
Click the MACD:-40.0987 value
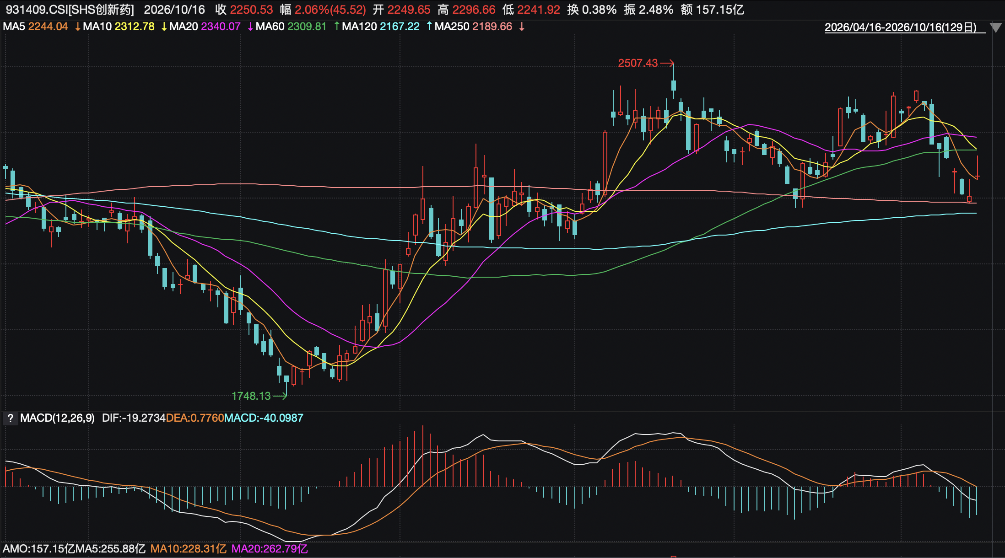(264, 418)
